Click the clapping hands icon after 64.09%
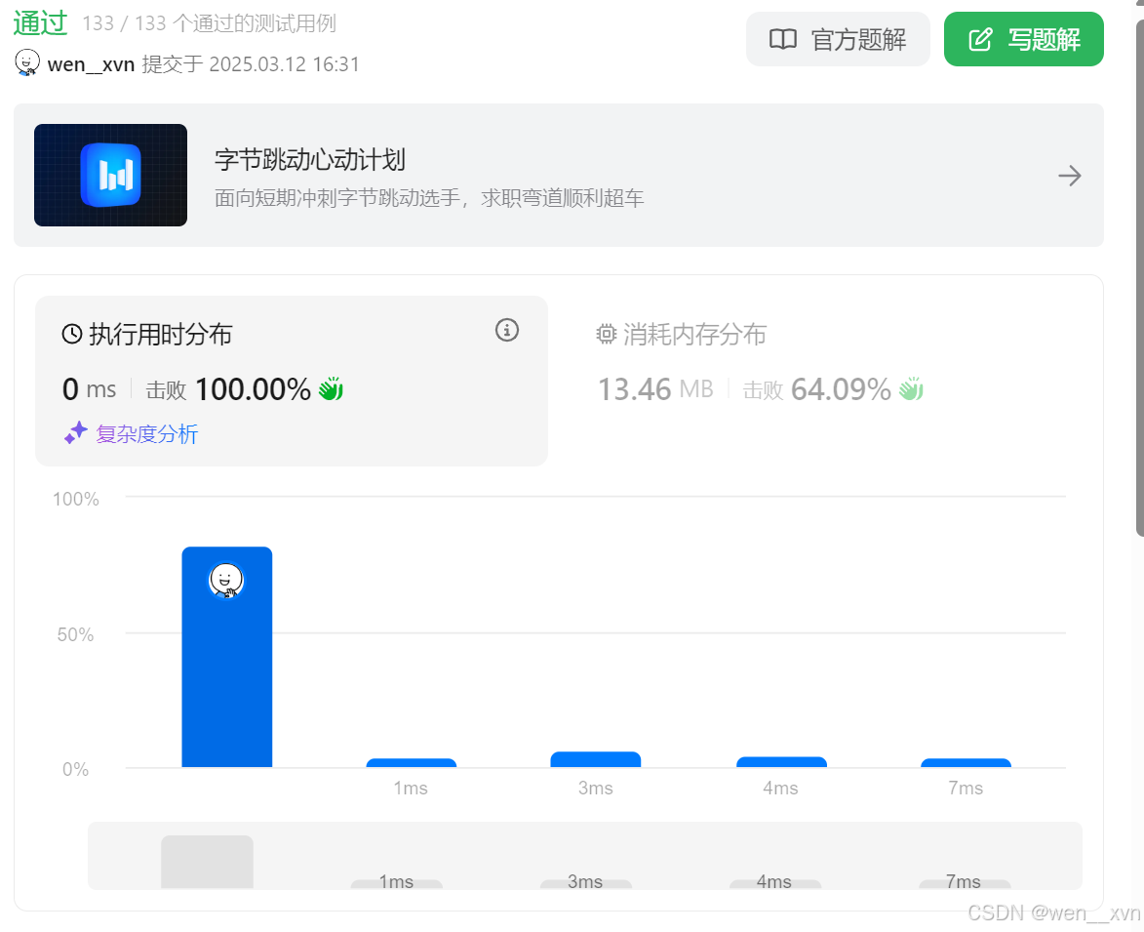This screenshot has height=932, width=1144. click(911, 389)
